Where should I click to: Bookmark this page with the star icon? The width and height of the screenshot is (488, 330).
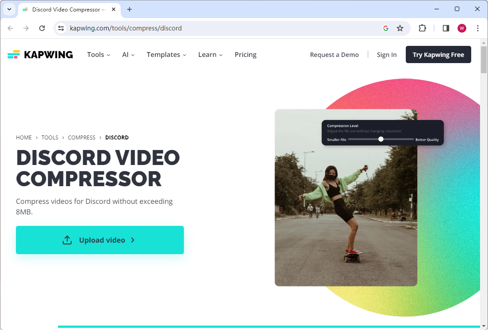tap(400, 28)
